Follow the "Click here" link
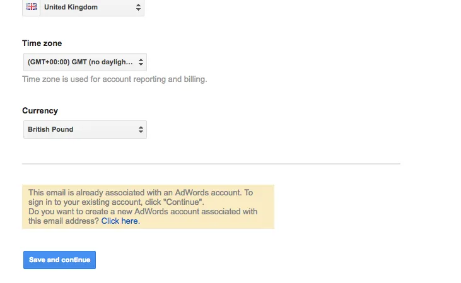 (120, 221)
